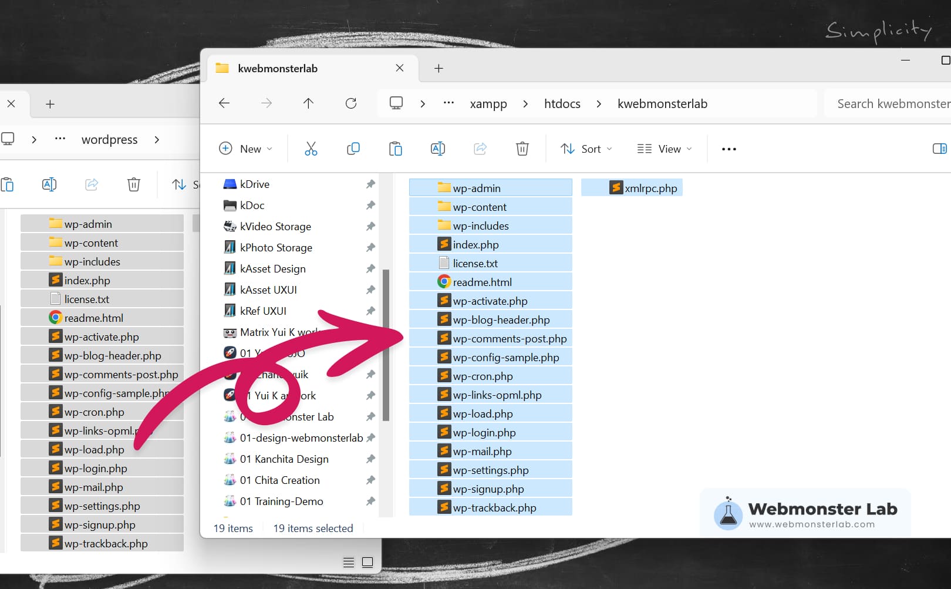Viewport: 951px width, 589px height.
Task: Click the navigation pane scrollbar
Action: coord(386,345)
